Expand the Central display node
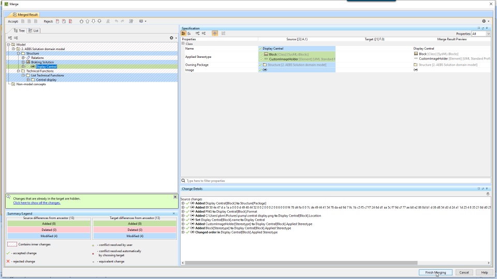The height and width of the screenshot is (279, 497). point(28,80)
